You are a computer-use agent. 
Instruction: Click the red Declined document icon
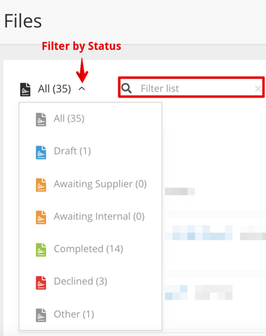41,283
